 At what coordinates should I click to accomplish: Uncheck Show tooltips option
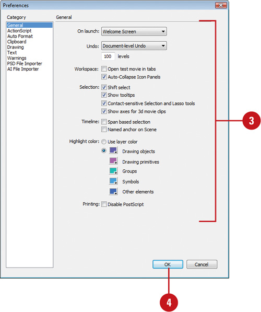(x=104, y=95)
